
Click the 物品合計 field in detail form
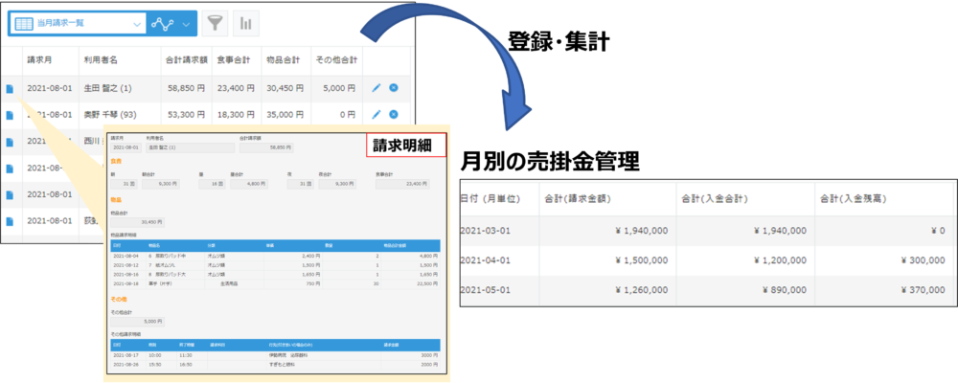click(x=137, y=222)
